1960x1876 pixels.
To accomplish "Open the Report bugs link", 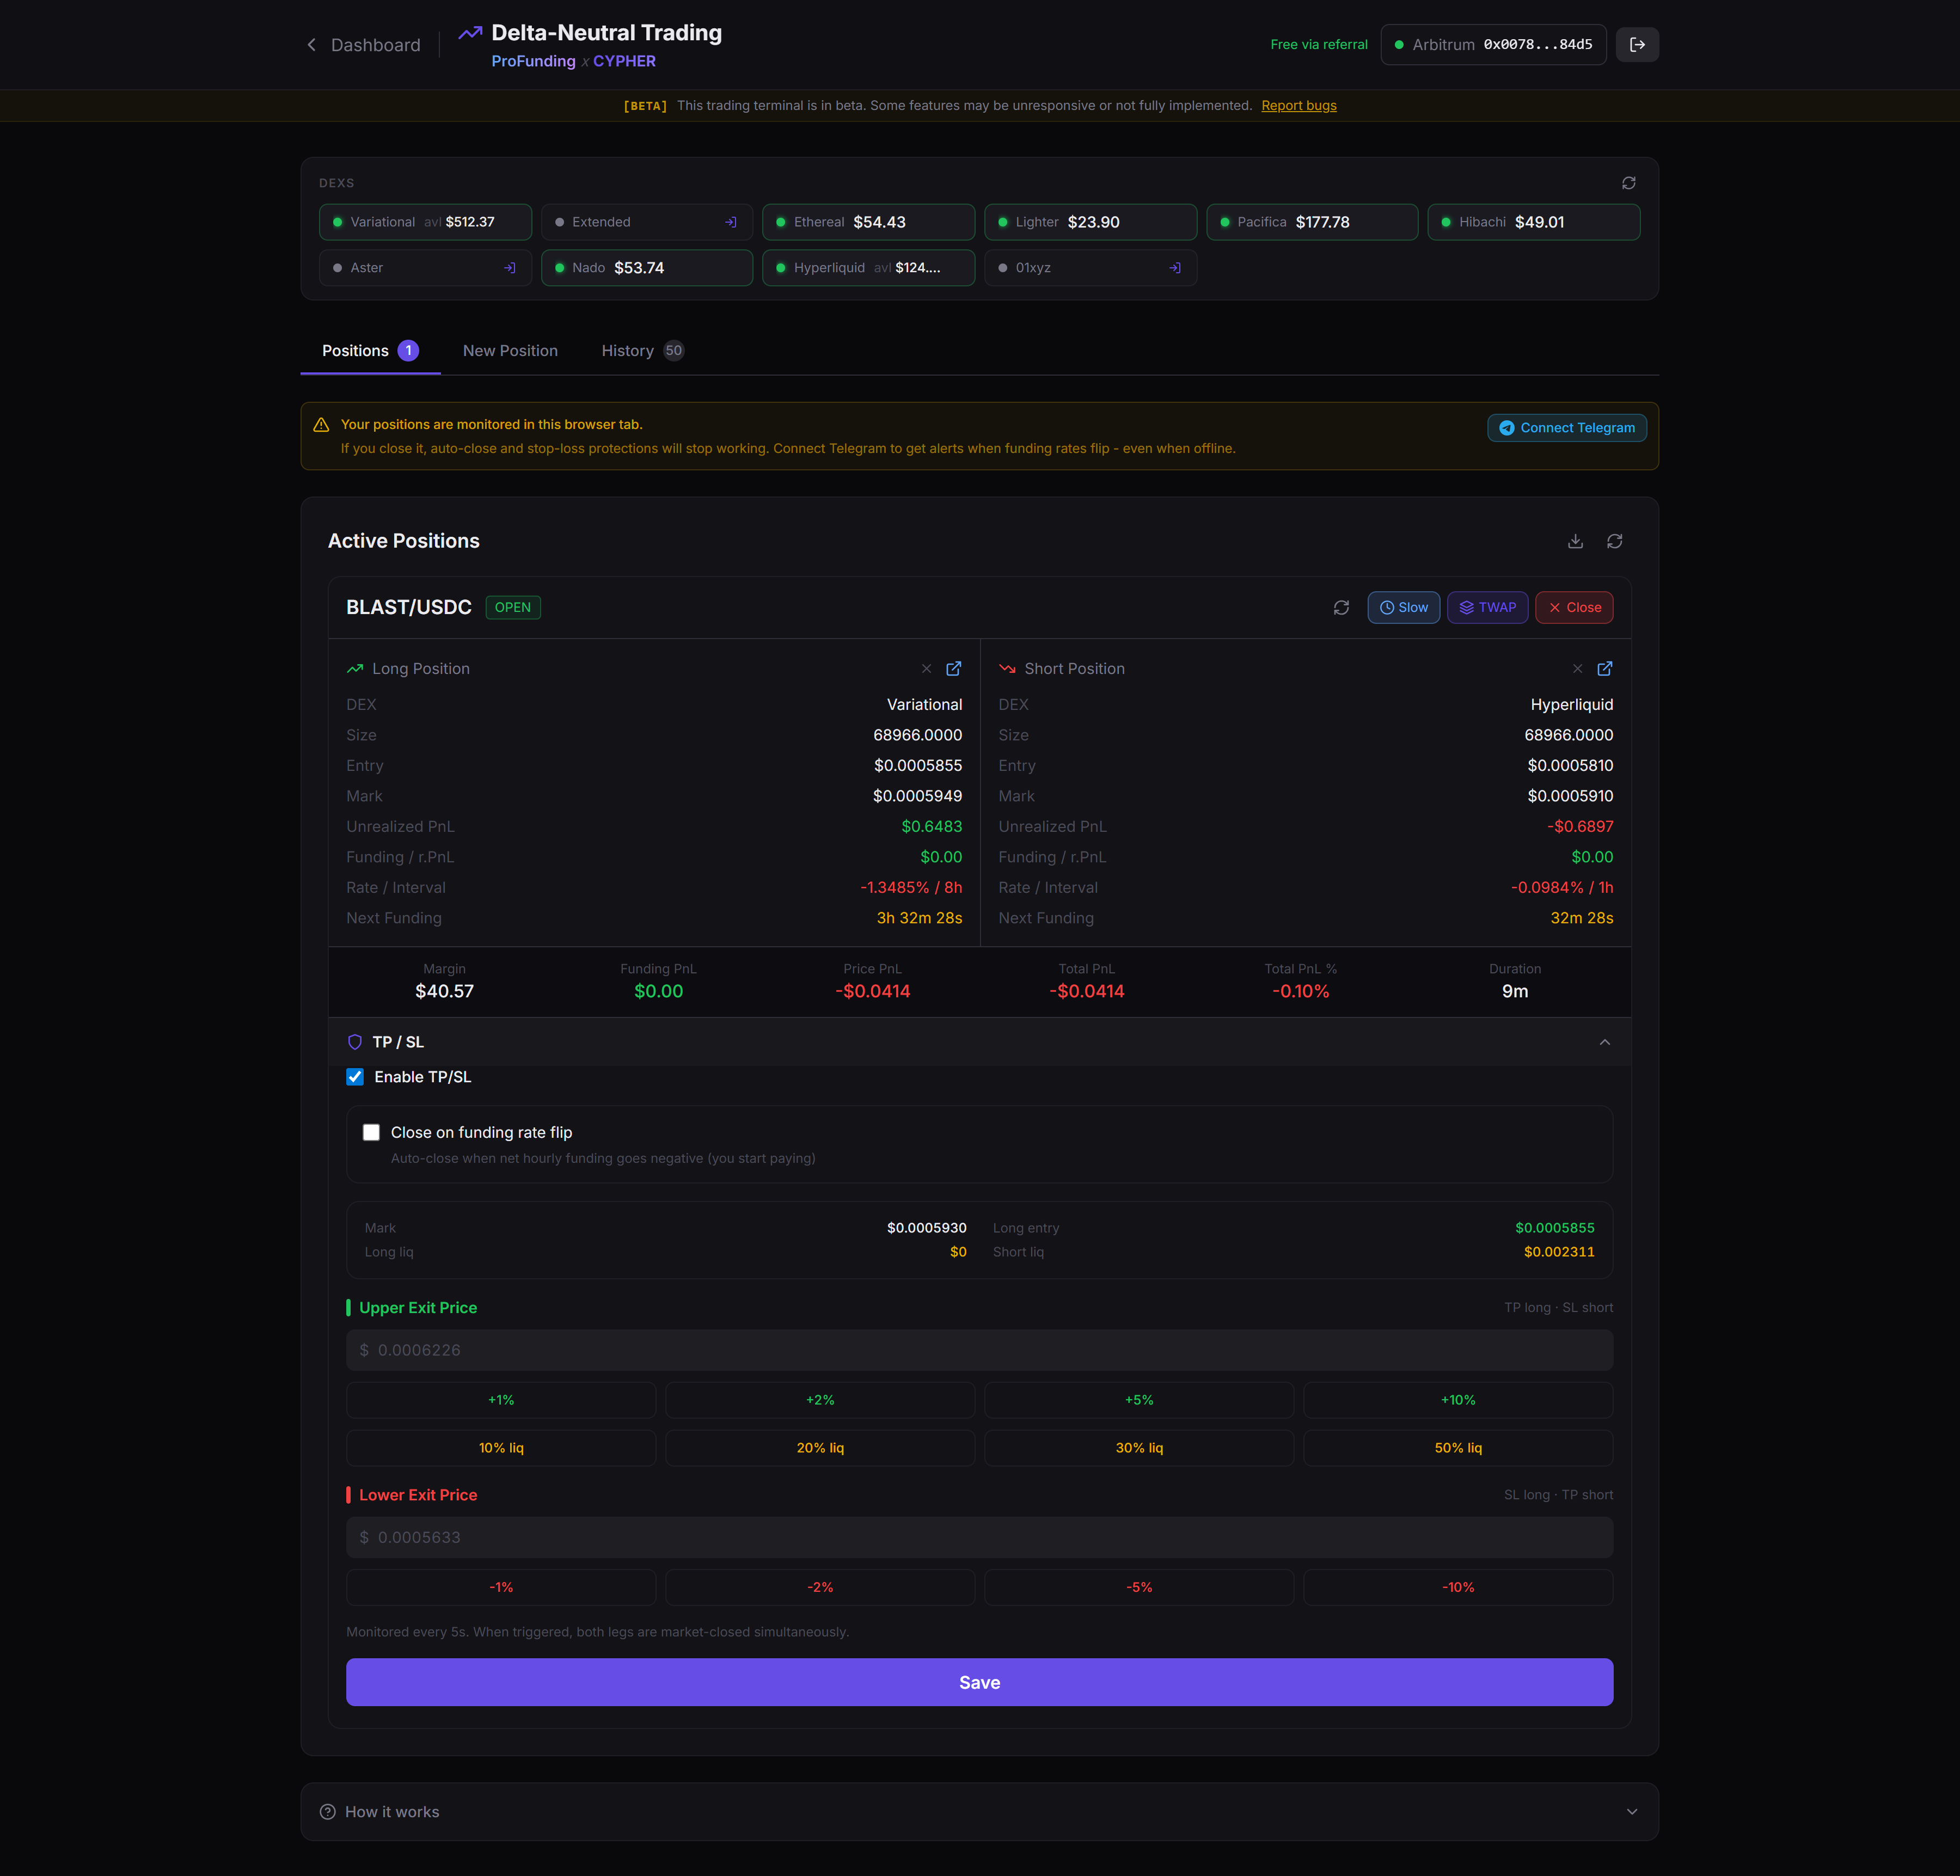I will tap(1298, 106).
